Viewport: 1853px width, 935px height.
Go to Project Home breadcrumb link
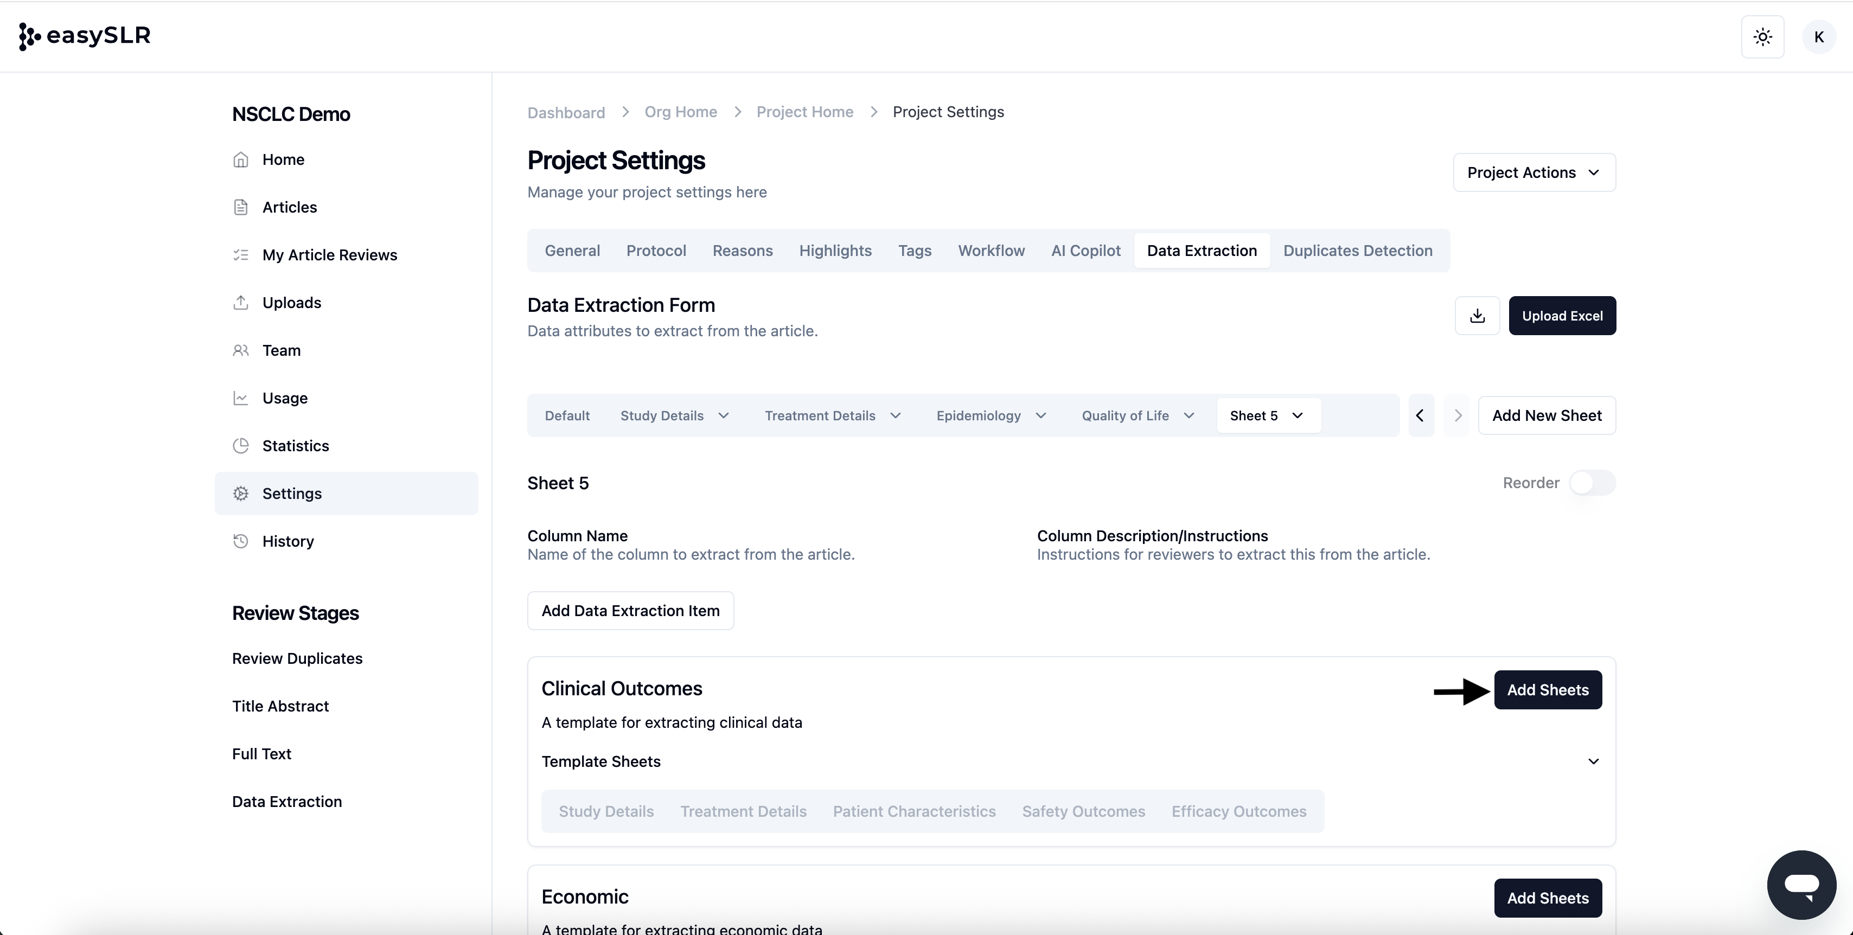pyautogui.click(x=804, y=112)
